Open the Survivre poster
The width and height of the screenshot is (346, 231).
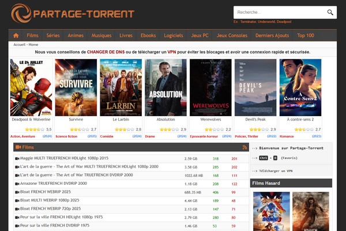(76, 88)
